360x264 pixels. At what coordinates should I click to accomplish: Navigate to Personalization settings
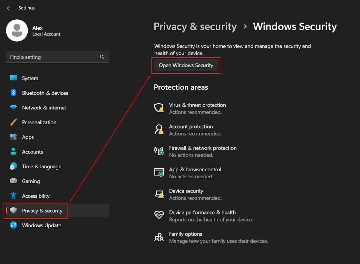pos(39,122)
